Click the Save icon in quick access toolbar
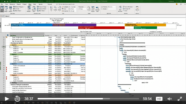This screenshot has height=104, width=186. pyautogui.click(x=7, y=1)
